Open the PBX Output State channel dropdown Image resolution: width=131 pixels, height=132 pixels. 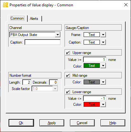tap(58, 35)
